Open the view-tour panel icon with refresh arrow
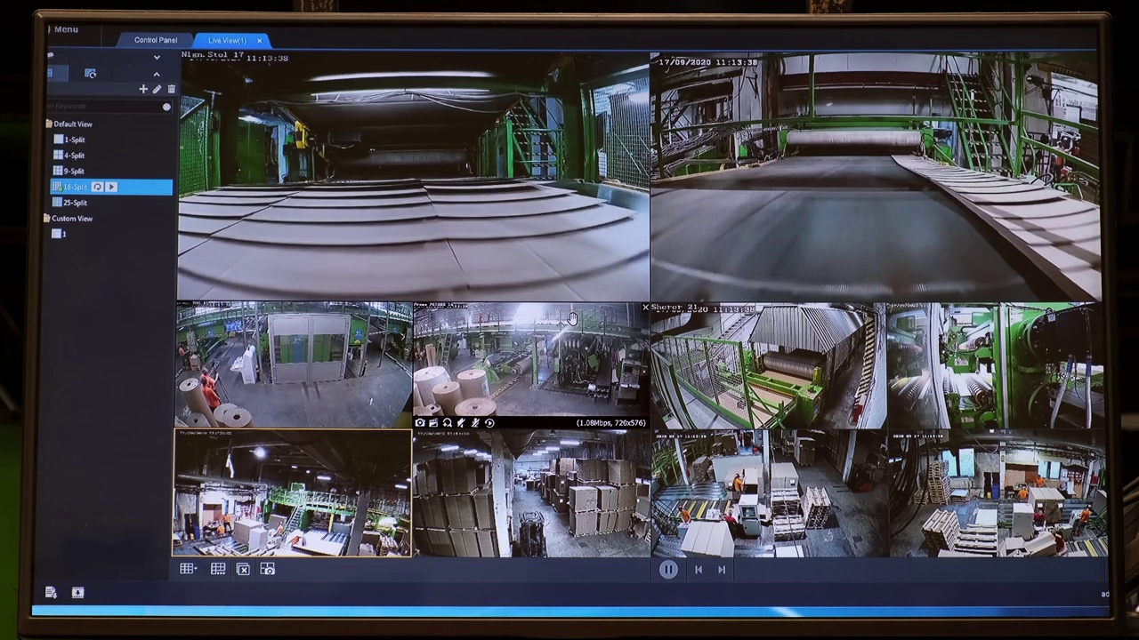Viewport: 1139px width, 640px height. click(90, 73)
